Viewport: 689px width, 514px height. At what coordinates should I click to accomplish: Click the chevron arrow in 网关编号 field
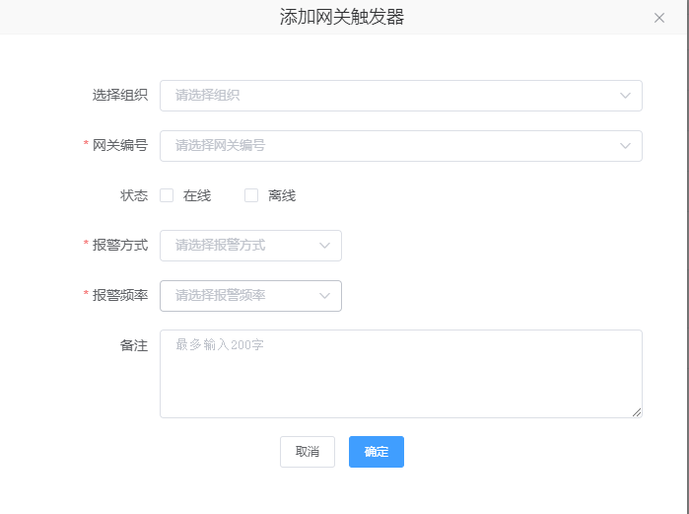tap(625, 146)
